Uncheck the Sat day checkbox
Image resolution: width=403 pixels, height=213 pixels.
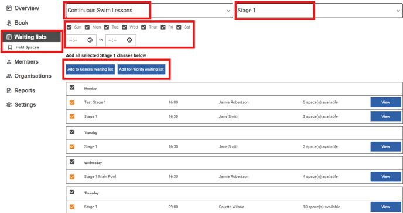[179, 27]
